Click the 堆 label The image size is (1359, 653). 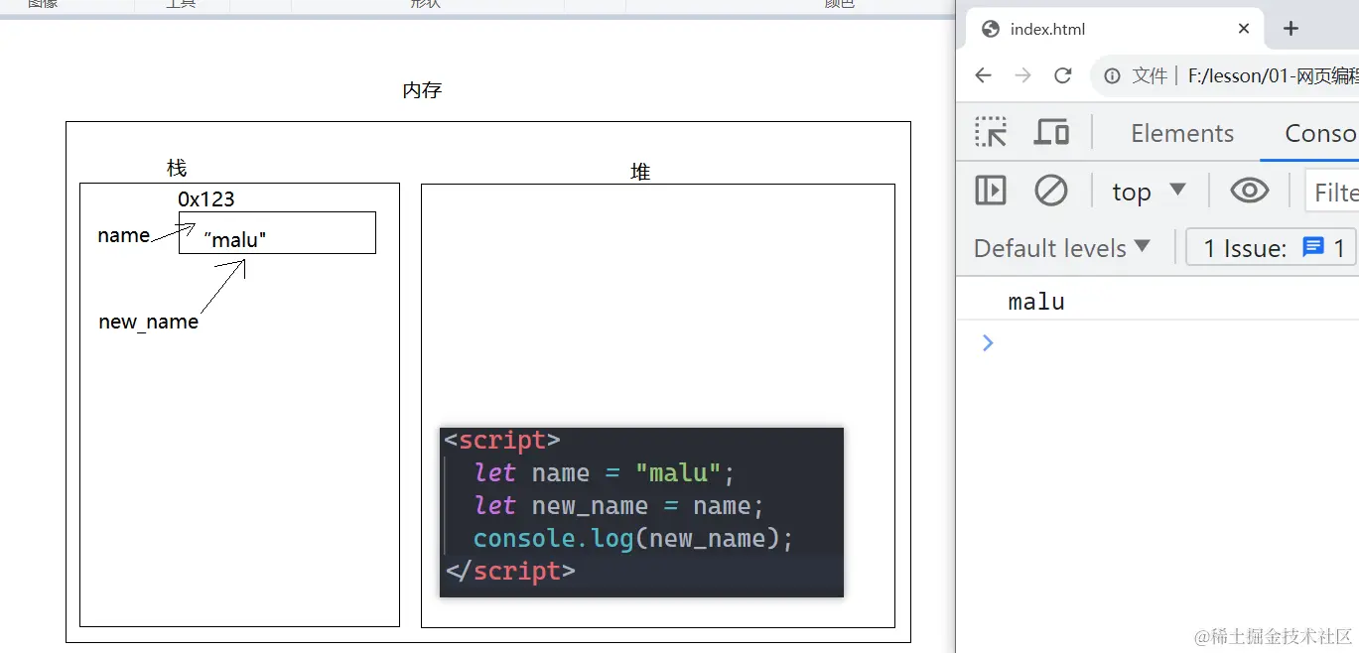pyautogui.click(x=640, y=172)
